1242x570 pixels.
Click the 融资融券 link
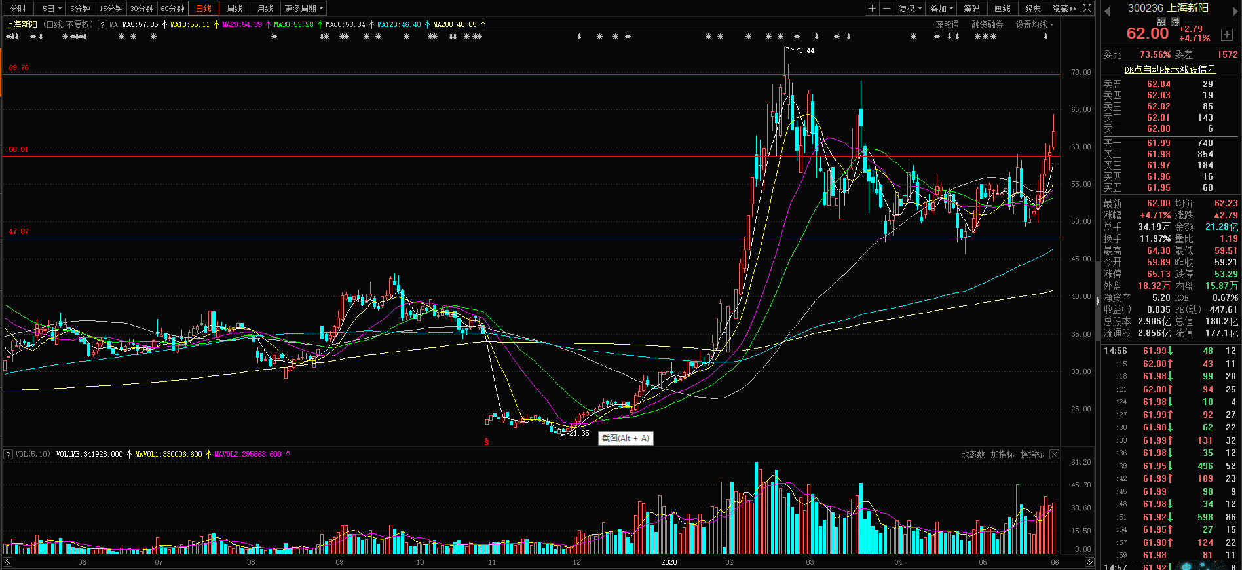(987, 24)
